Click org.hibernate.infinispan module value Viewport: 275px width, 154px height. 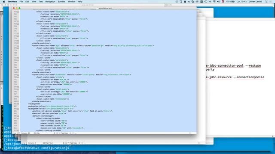click(x=116, y=74)
